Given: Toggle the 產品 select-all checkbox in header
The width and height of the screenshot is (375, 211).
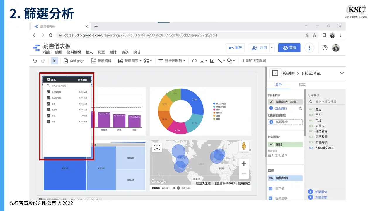Looking at the screenshot, I should click(x=48, y=79).
